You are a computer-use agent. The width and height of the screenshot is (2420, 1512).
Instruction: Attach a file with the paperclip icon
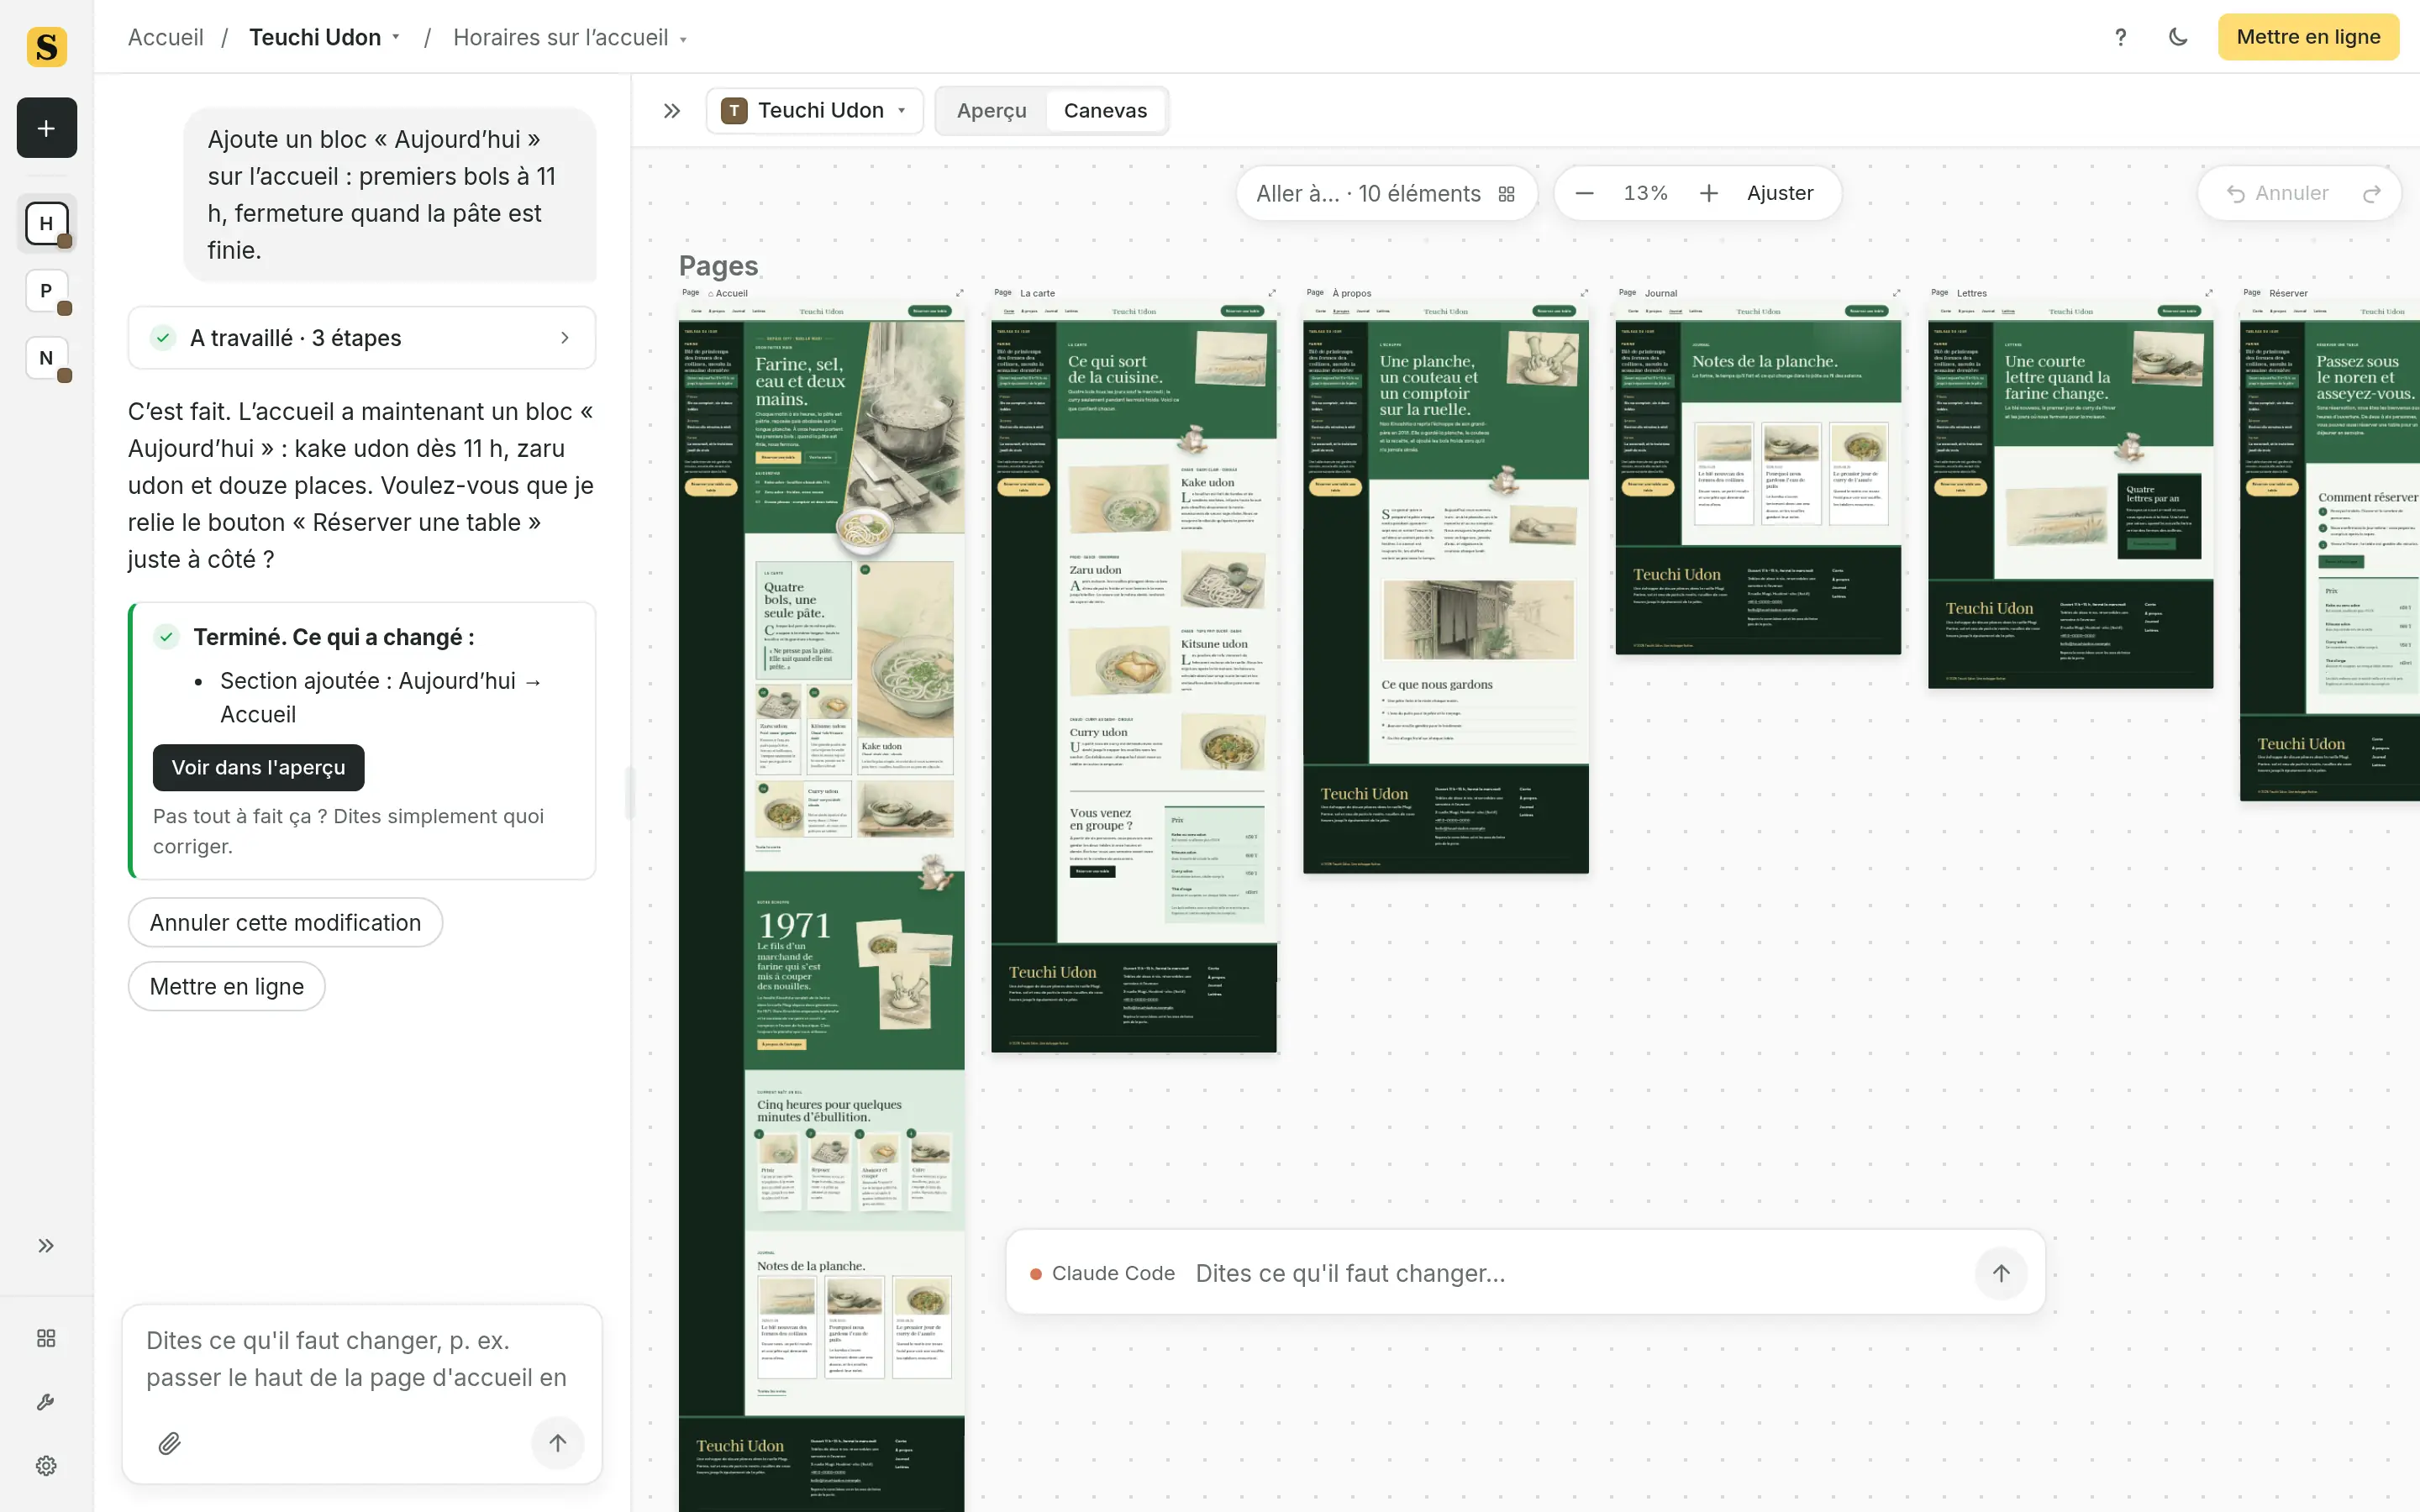(x=169, y=1443)
